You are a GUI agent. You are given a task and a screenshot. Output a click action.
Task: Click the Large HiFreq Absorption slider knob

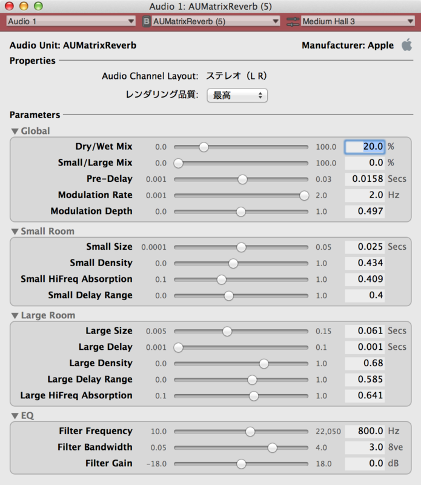(x=254, y=396)
